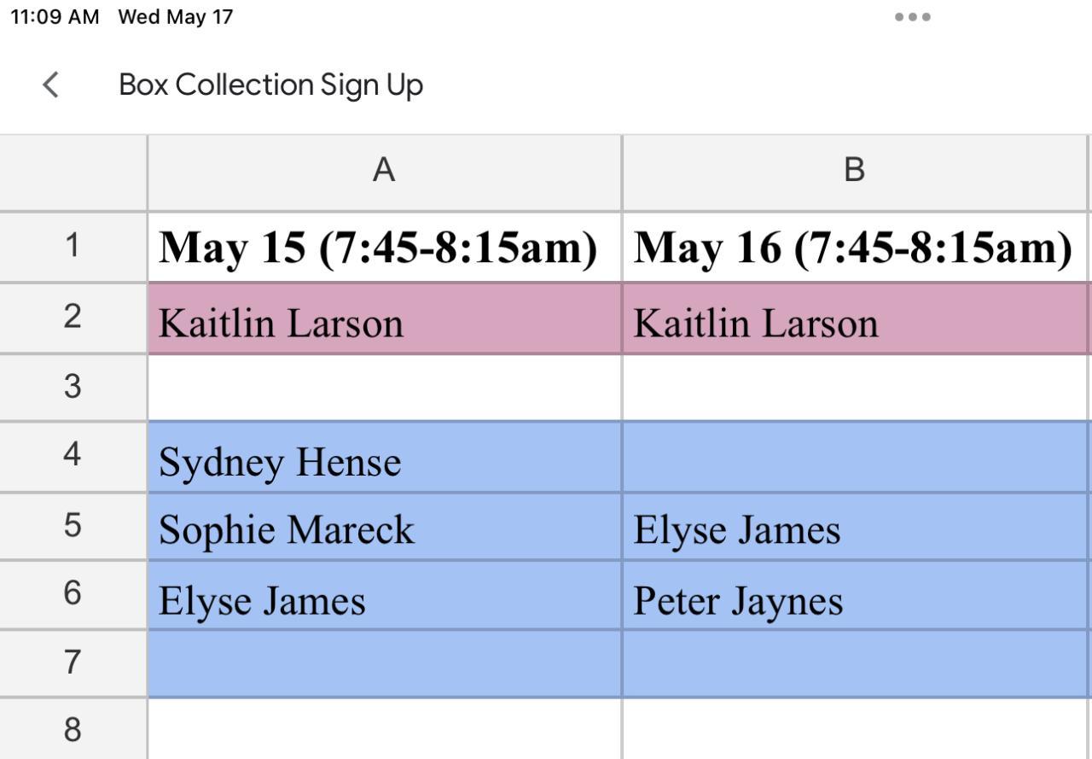Select row 7 header

click(73, 663)
